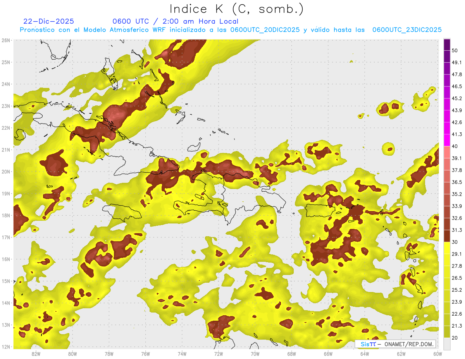Click the '60W' longitude label
Viewport: 465px width, 359px height.
[x=438, y=354]
